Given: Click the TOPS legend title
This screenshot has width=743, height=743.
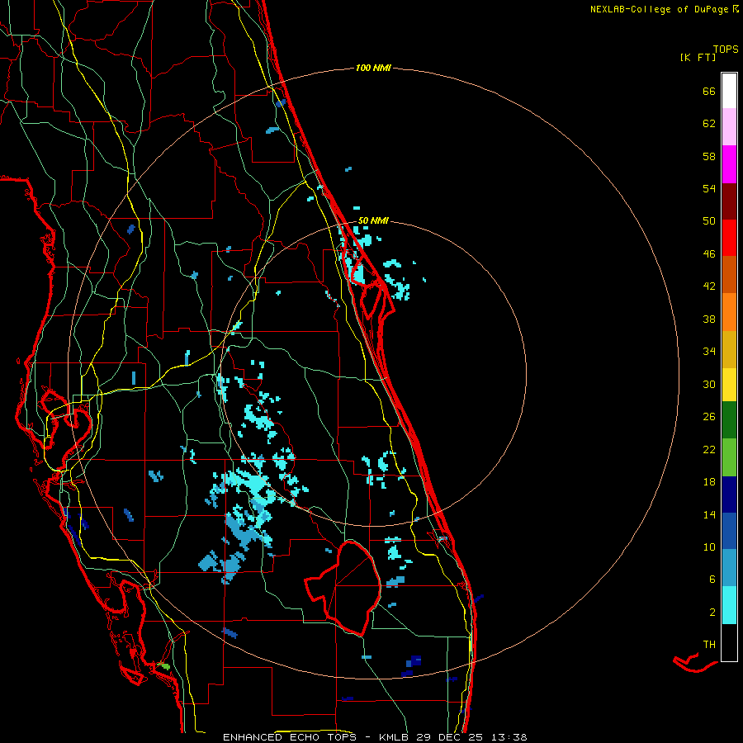Looking at the screenshot, I should 726,49.
